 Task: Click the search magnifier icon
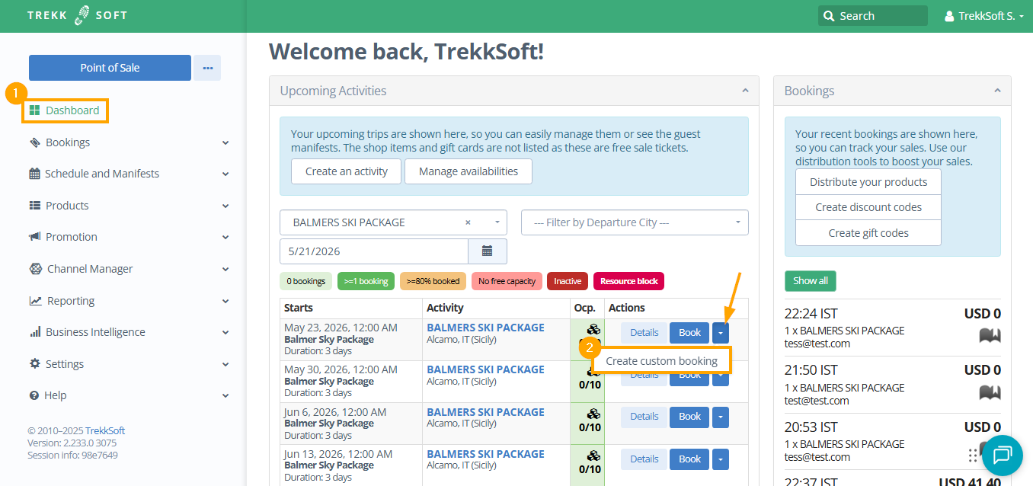[x=829, y=16]
